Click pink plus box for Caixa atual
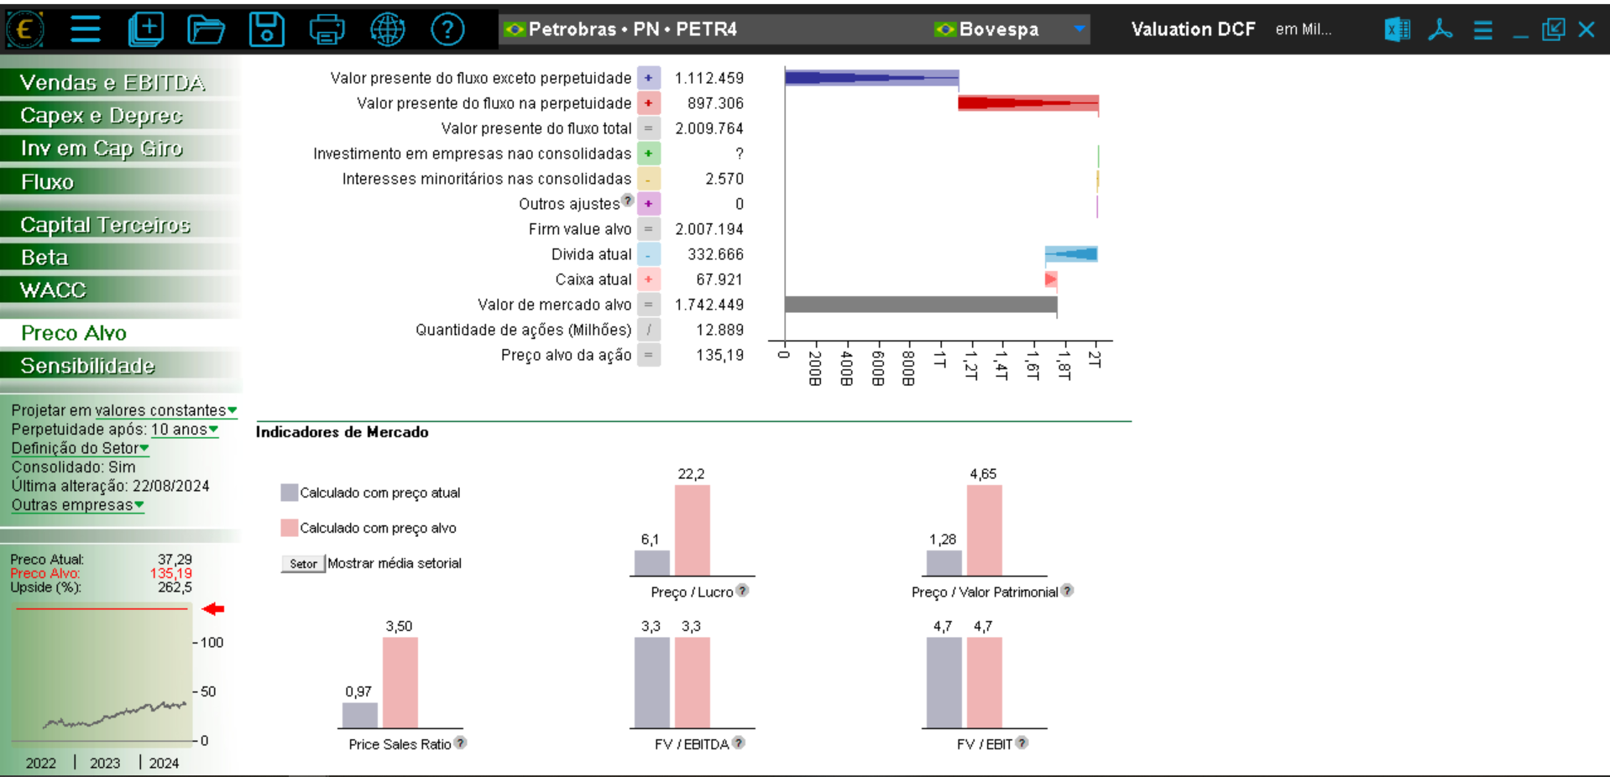This screenshot has width=1610, height=777. click(648, 279)
